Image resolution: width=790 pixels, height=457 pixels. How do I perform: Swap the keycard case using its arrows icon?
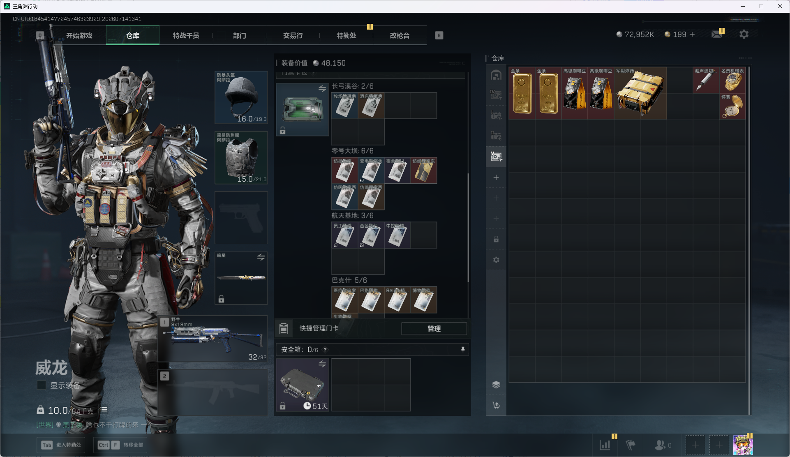[x=322, y=88]
